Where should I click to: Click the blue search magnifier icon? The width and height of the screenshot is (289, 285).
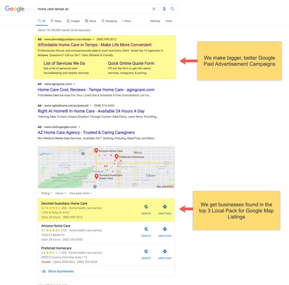pos(172,9)
